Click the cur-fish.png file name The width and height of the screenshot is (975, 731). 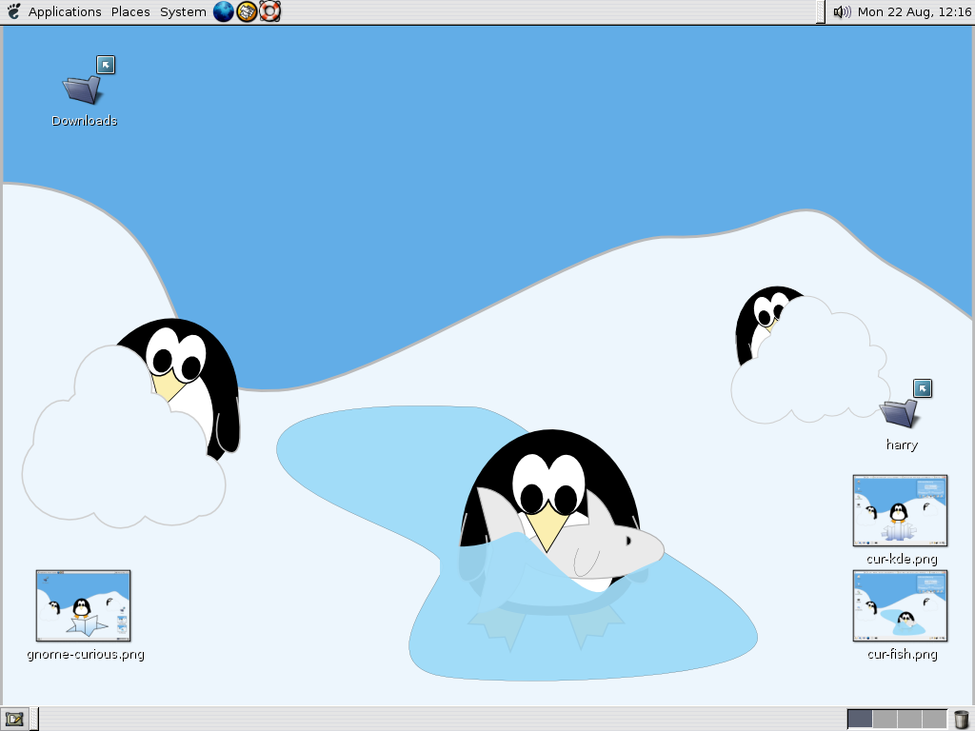(x=903, y=654)
